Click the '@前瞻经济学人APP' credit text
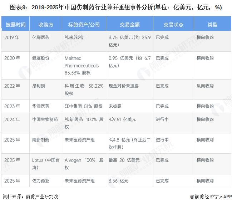This screenshot has width=232, height=204. point(211,197)
